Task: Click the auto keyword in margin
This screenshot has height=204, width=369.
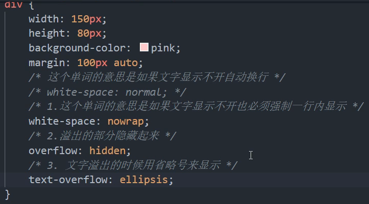Action: click(x=126, y=63)
